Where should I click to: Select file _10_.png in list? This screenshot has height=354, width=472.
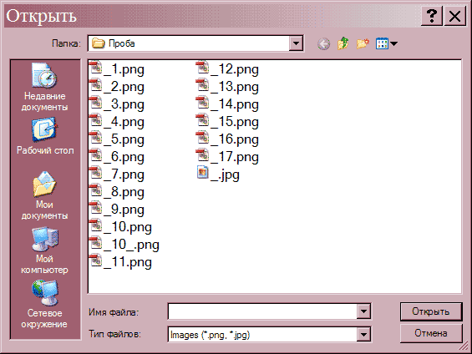[124, 245]
